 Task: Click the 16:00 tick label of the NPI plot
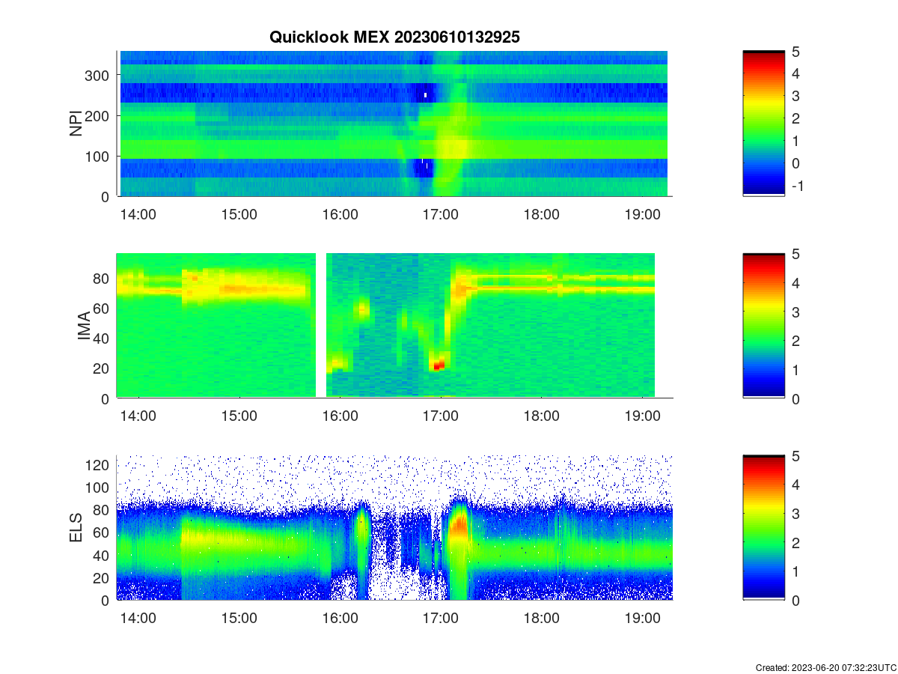(x=340, y=214)
